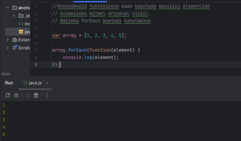
Task: Click the Run tool window label
Action: [x=9, y=83]
